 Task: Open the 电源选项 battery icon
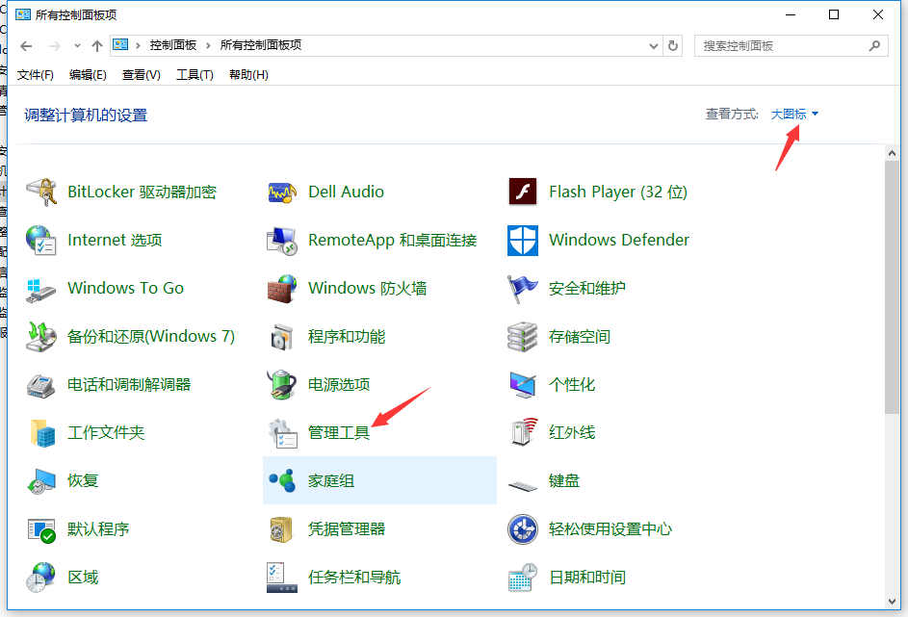click(x=282, y=385)
